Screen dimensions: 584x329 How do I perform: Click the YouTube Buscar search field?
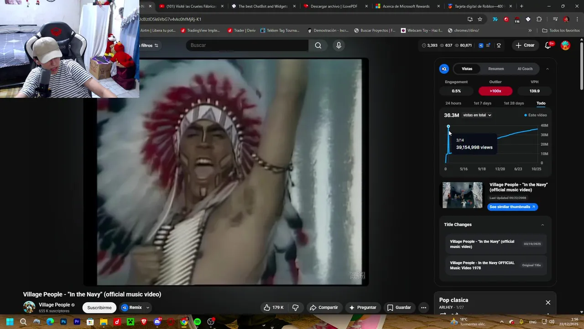coord(247,45)
